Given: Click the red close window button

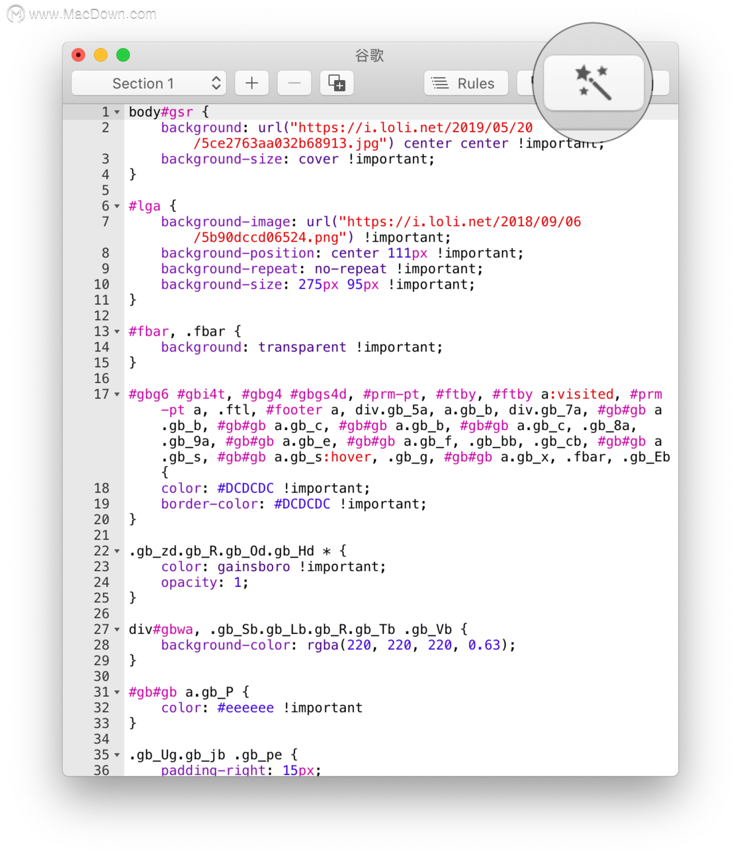Looking at the screenshot, I should click(79, 55).
